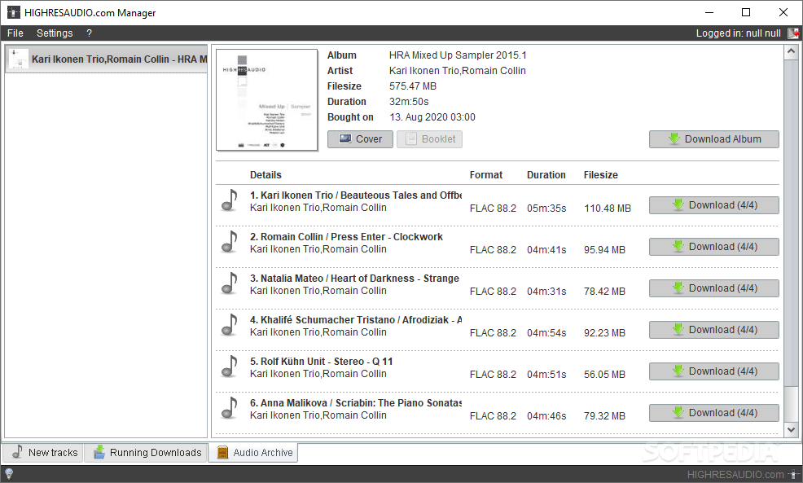Viewport: 803px width, 483px height.
Task: Click the music note icon of track 3
Action: coord(230,283)
